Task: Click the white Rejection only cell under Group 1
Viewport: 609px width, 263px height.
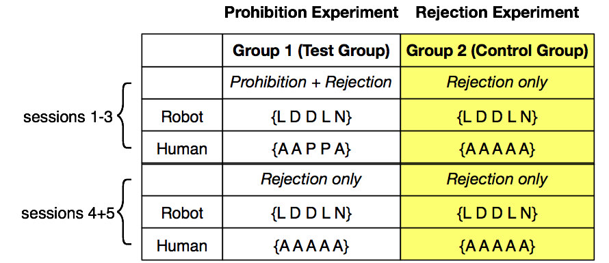Action: pyautogui.click(x=311, y=180)
